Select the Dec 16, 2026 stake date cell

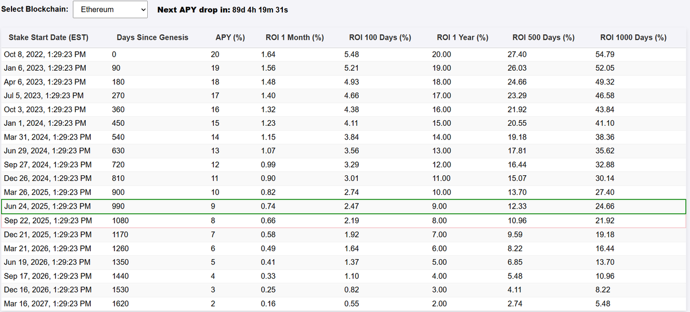point(48,290)
